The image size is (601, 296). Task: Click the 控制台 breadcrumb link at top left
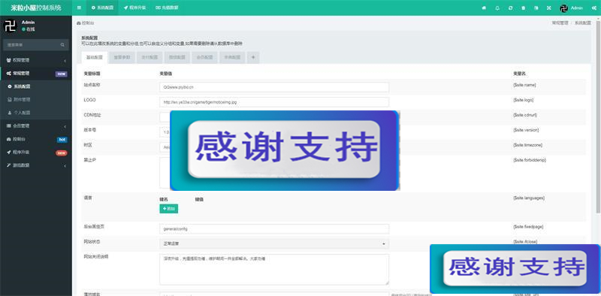pyautogui.click(x=86, y=23)
